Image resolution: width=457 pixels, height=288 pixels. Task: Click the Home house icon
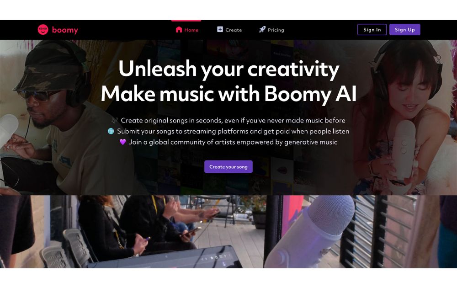[x=179, y=29]
